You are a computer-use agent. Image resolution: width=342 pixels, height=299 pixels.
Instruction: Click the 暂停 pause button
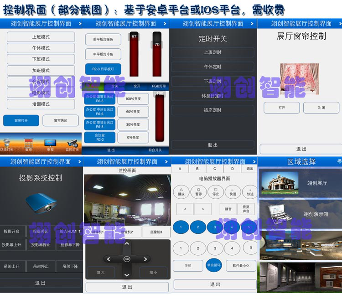pyautogui.click(x=198, y=192)
